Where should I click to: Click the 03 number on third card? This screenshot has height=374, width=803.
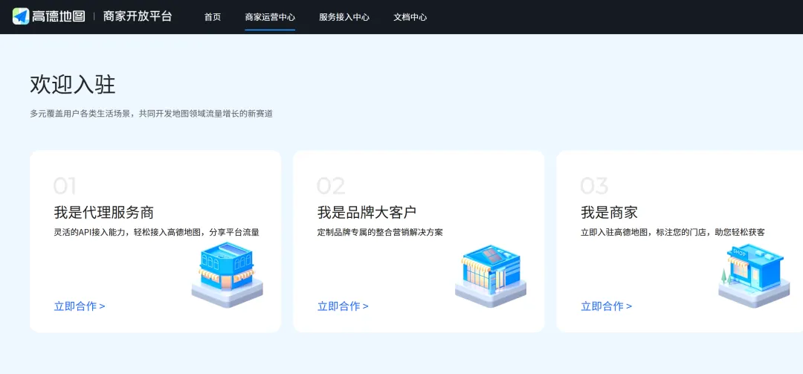594,186
